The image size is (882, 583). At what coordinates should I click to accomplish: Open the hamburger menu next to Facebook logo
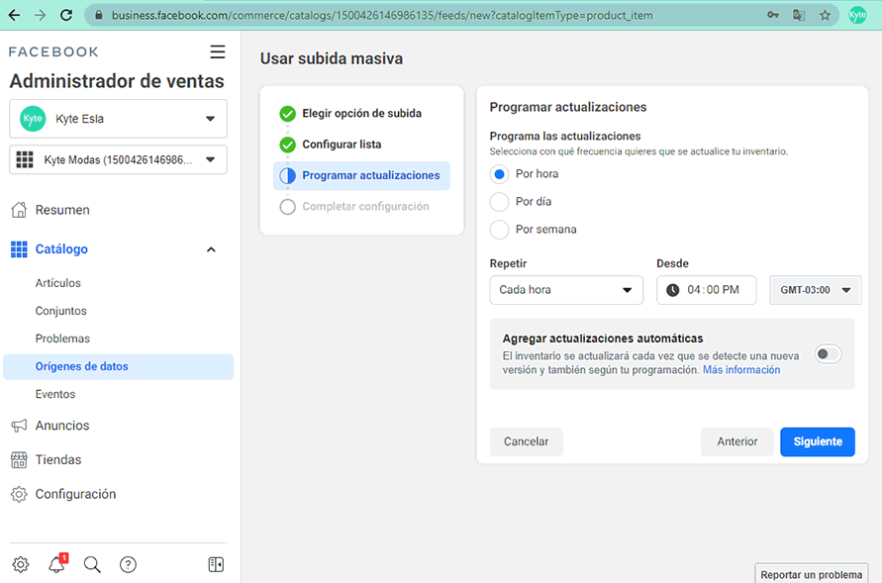pyautogui.click(x=217, y=51)
